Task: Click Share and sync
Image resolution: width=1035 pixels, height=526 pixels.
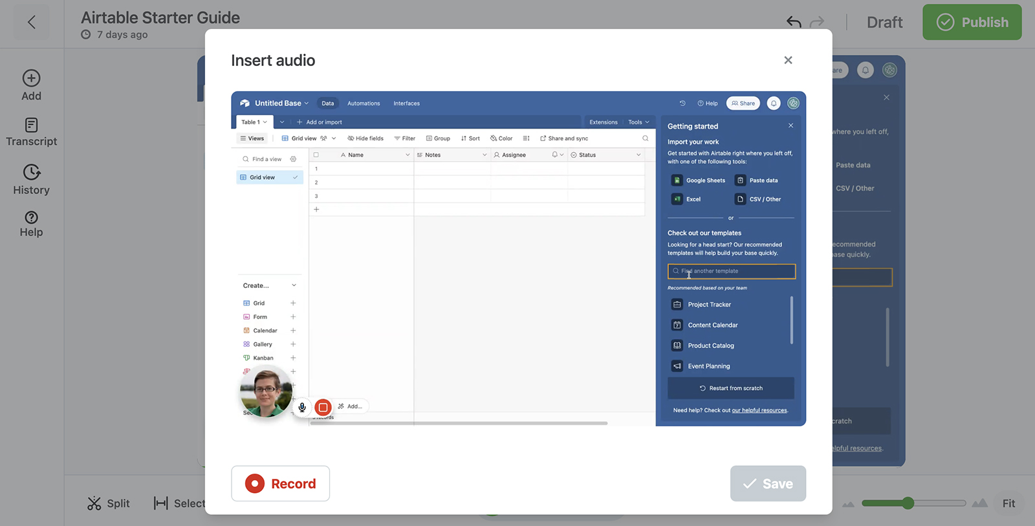Action: pyautogui.click(x=564, y=138)
